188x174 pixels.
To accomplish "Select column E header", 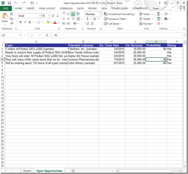I will tap(156, 42).
